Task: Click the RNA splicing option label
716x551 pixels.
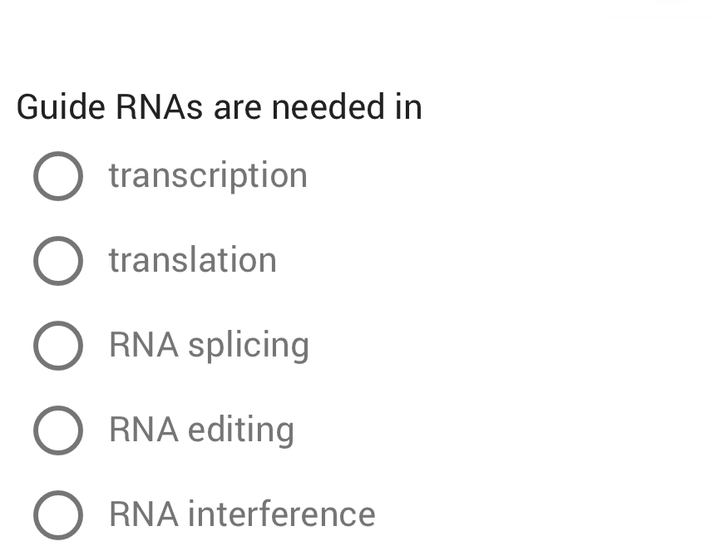Action: click(209, 345)
